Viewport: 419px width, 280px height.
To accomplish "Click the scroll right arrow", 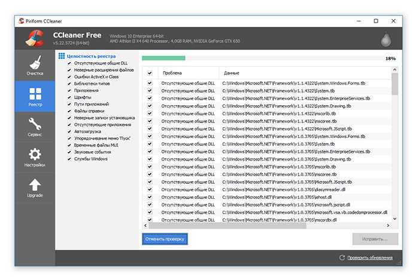I will point(388,226).
